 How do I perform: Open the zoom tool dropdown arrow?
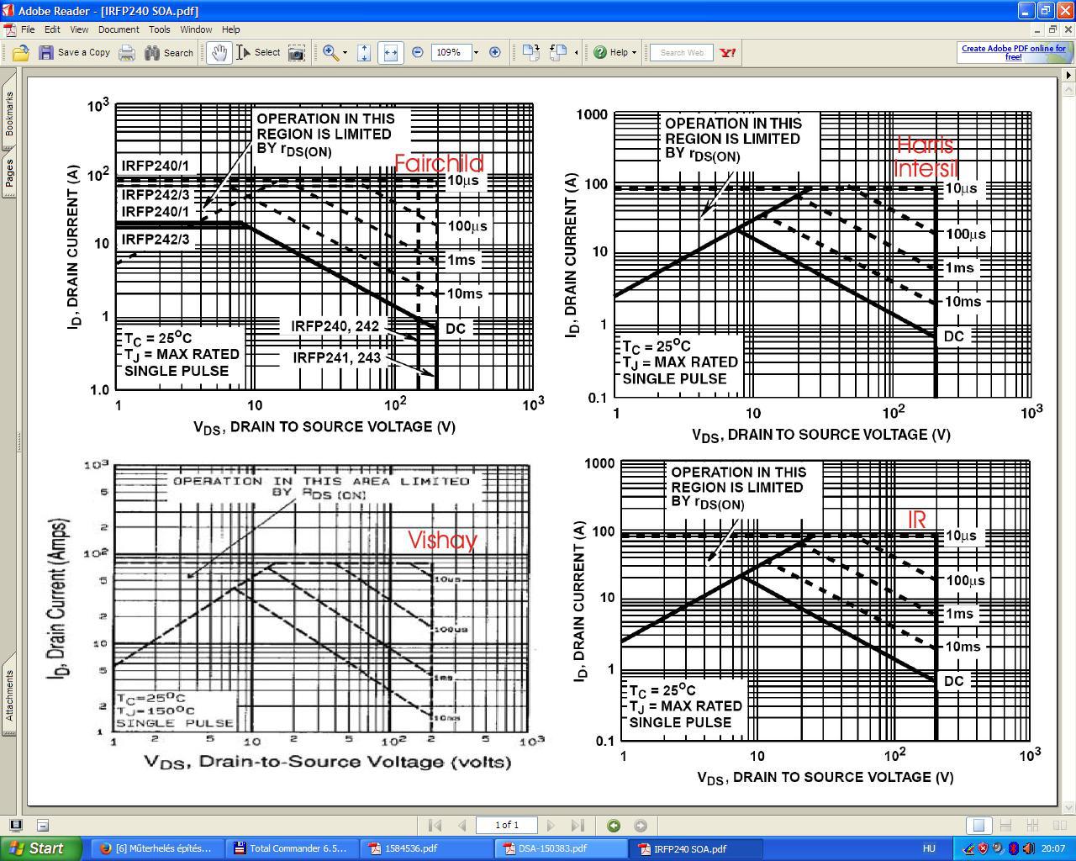pos(345,52)
